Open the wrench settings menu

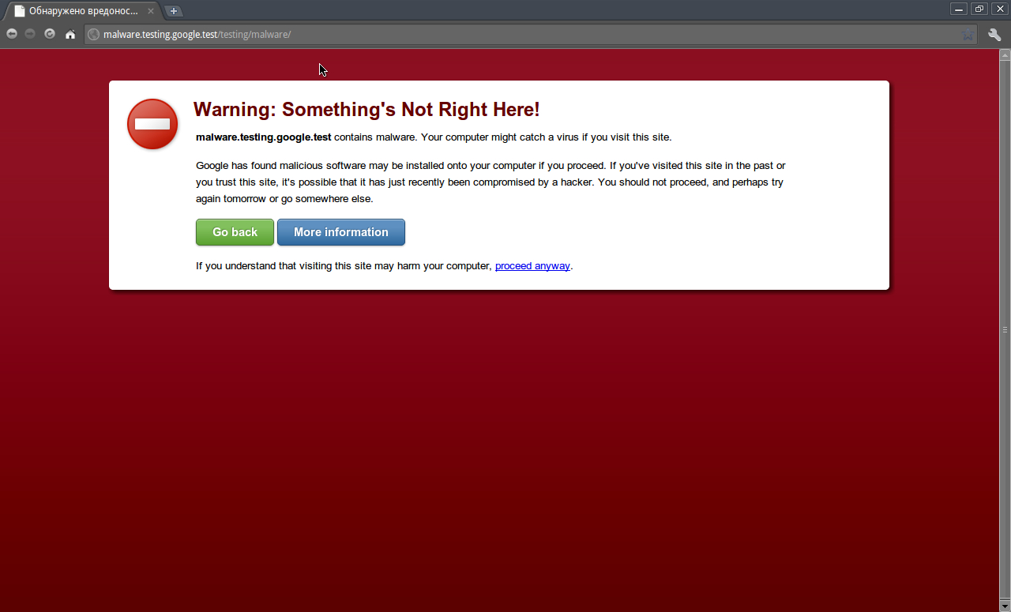pos(994,35)
